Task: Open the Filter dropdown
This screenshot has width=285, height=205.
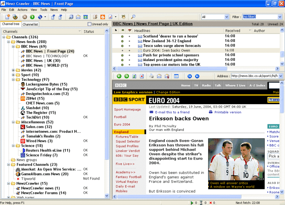Action: coord(280,17)
